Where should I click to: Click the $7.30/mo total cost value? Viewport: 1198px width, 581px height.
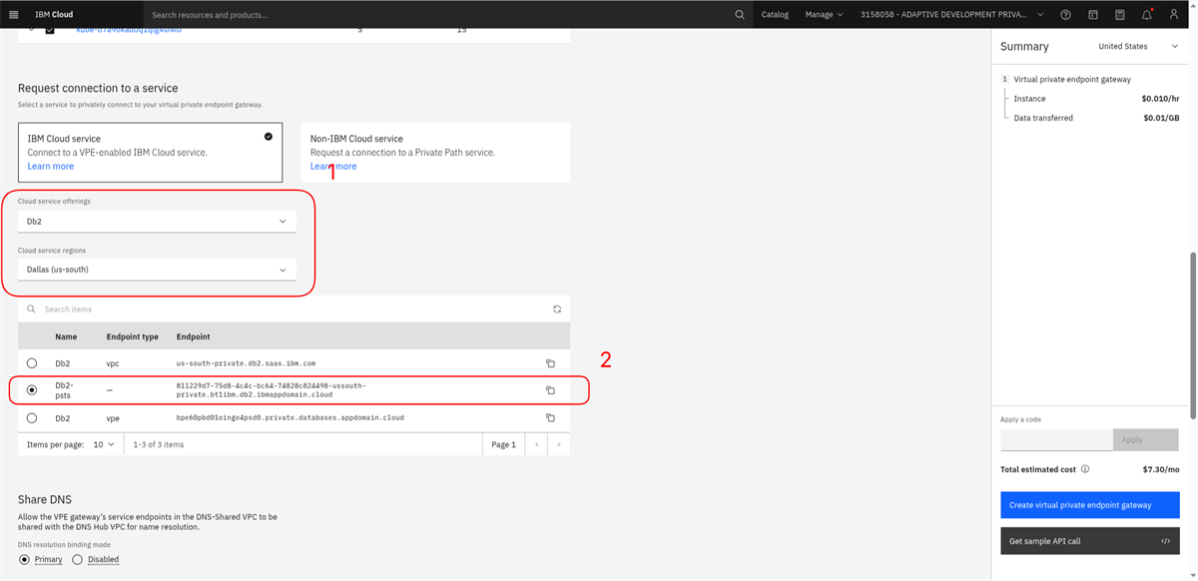click(x=1162, y=469)
